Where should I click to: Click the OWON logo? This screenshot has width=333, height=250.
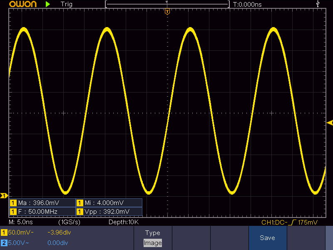(23, 4)
